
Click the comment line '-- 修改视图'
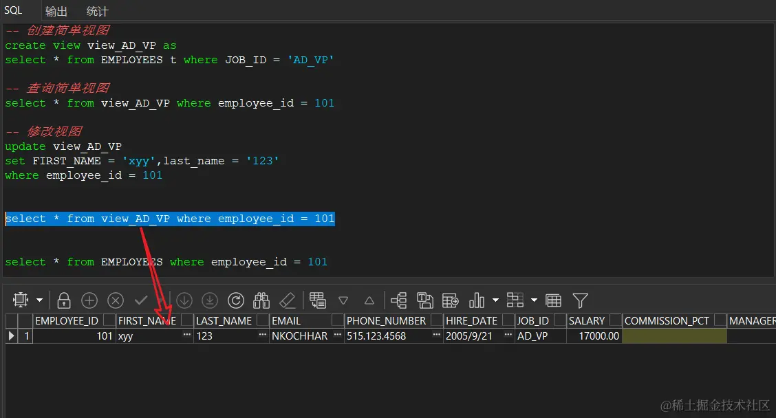tap(43, 131)
